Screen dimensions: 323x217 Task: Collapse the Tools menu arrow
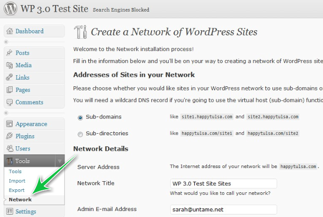[60, 161]
